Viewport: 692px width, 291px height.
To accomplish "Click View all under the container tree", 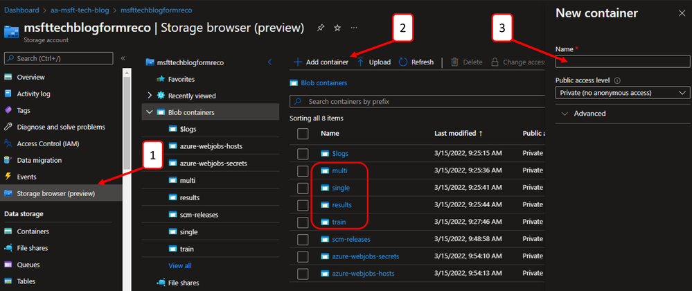I will pos(180,266).
